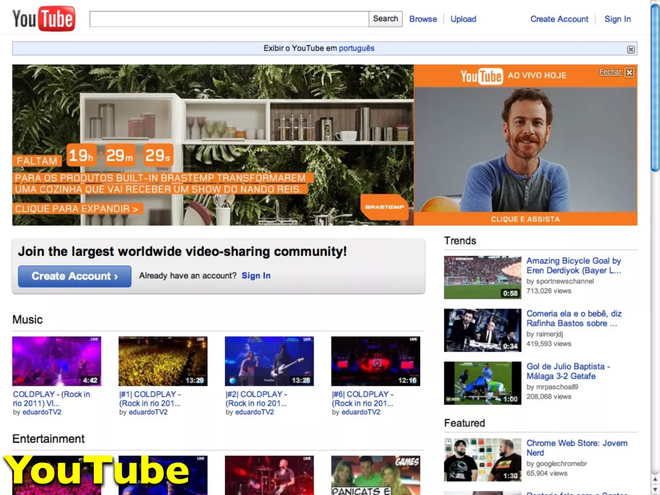660x495 pixels.
Task: Click the Search button
Action: (x=385, y=19)
